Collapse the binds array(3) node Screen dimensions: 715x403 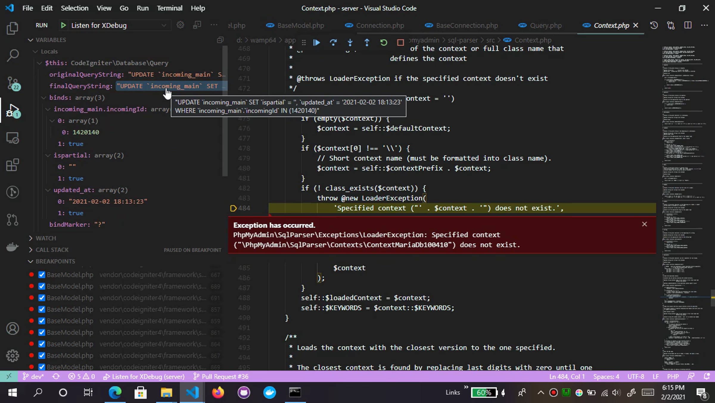click(44, 98)
